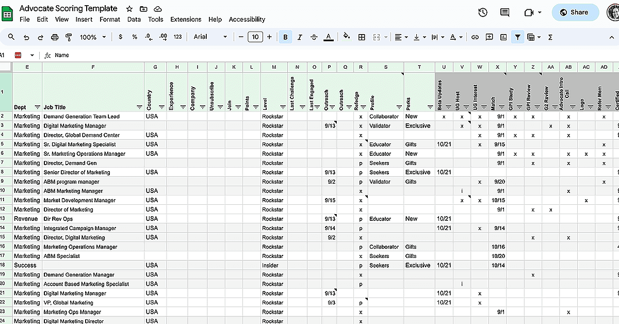Click the insert link icon
619x324 pixels.
click(475, 37)
